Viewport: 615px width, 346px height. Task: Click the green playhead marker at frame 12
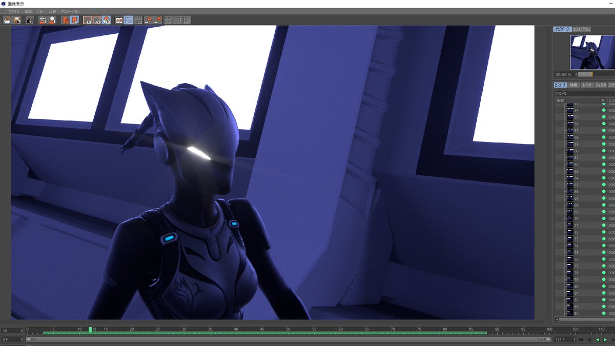click(x=90, y=330)
